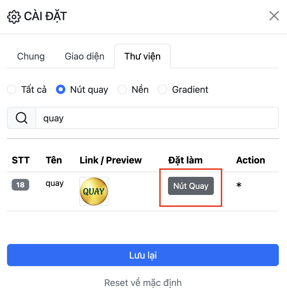Select the 'Gradient' radio button
The image size is (287, 307).
tap(162, 89)
